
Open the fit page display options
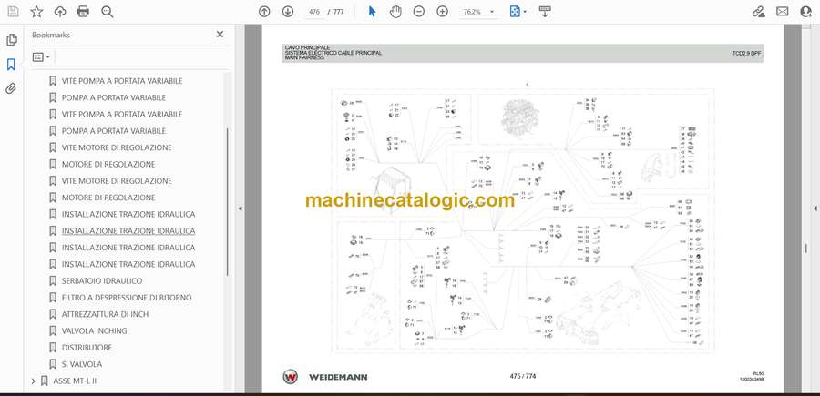[x=518, y=12]
